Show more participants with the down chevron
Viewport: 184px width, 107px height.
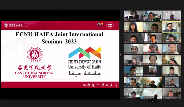click(x=152, y=101)
